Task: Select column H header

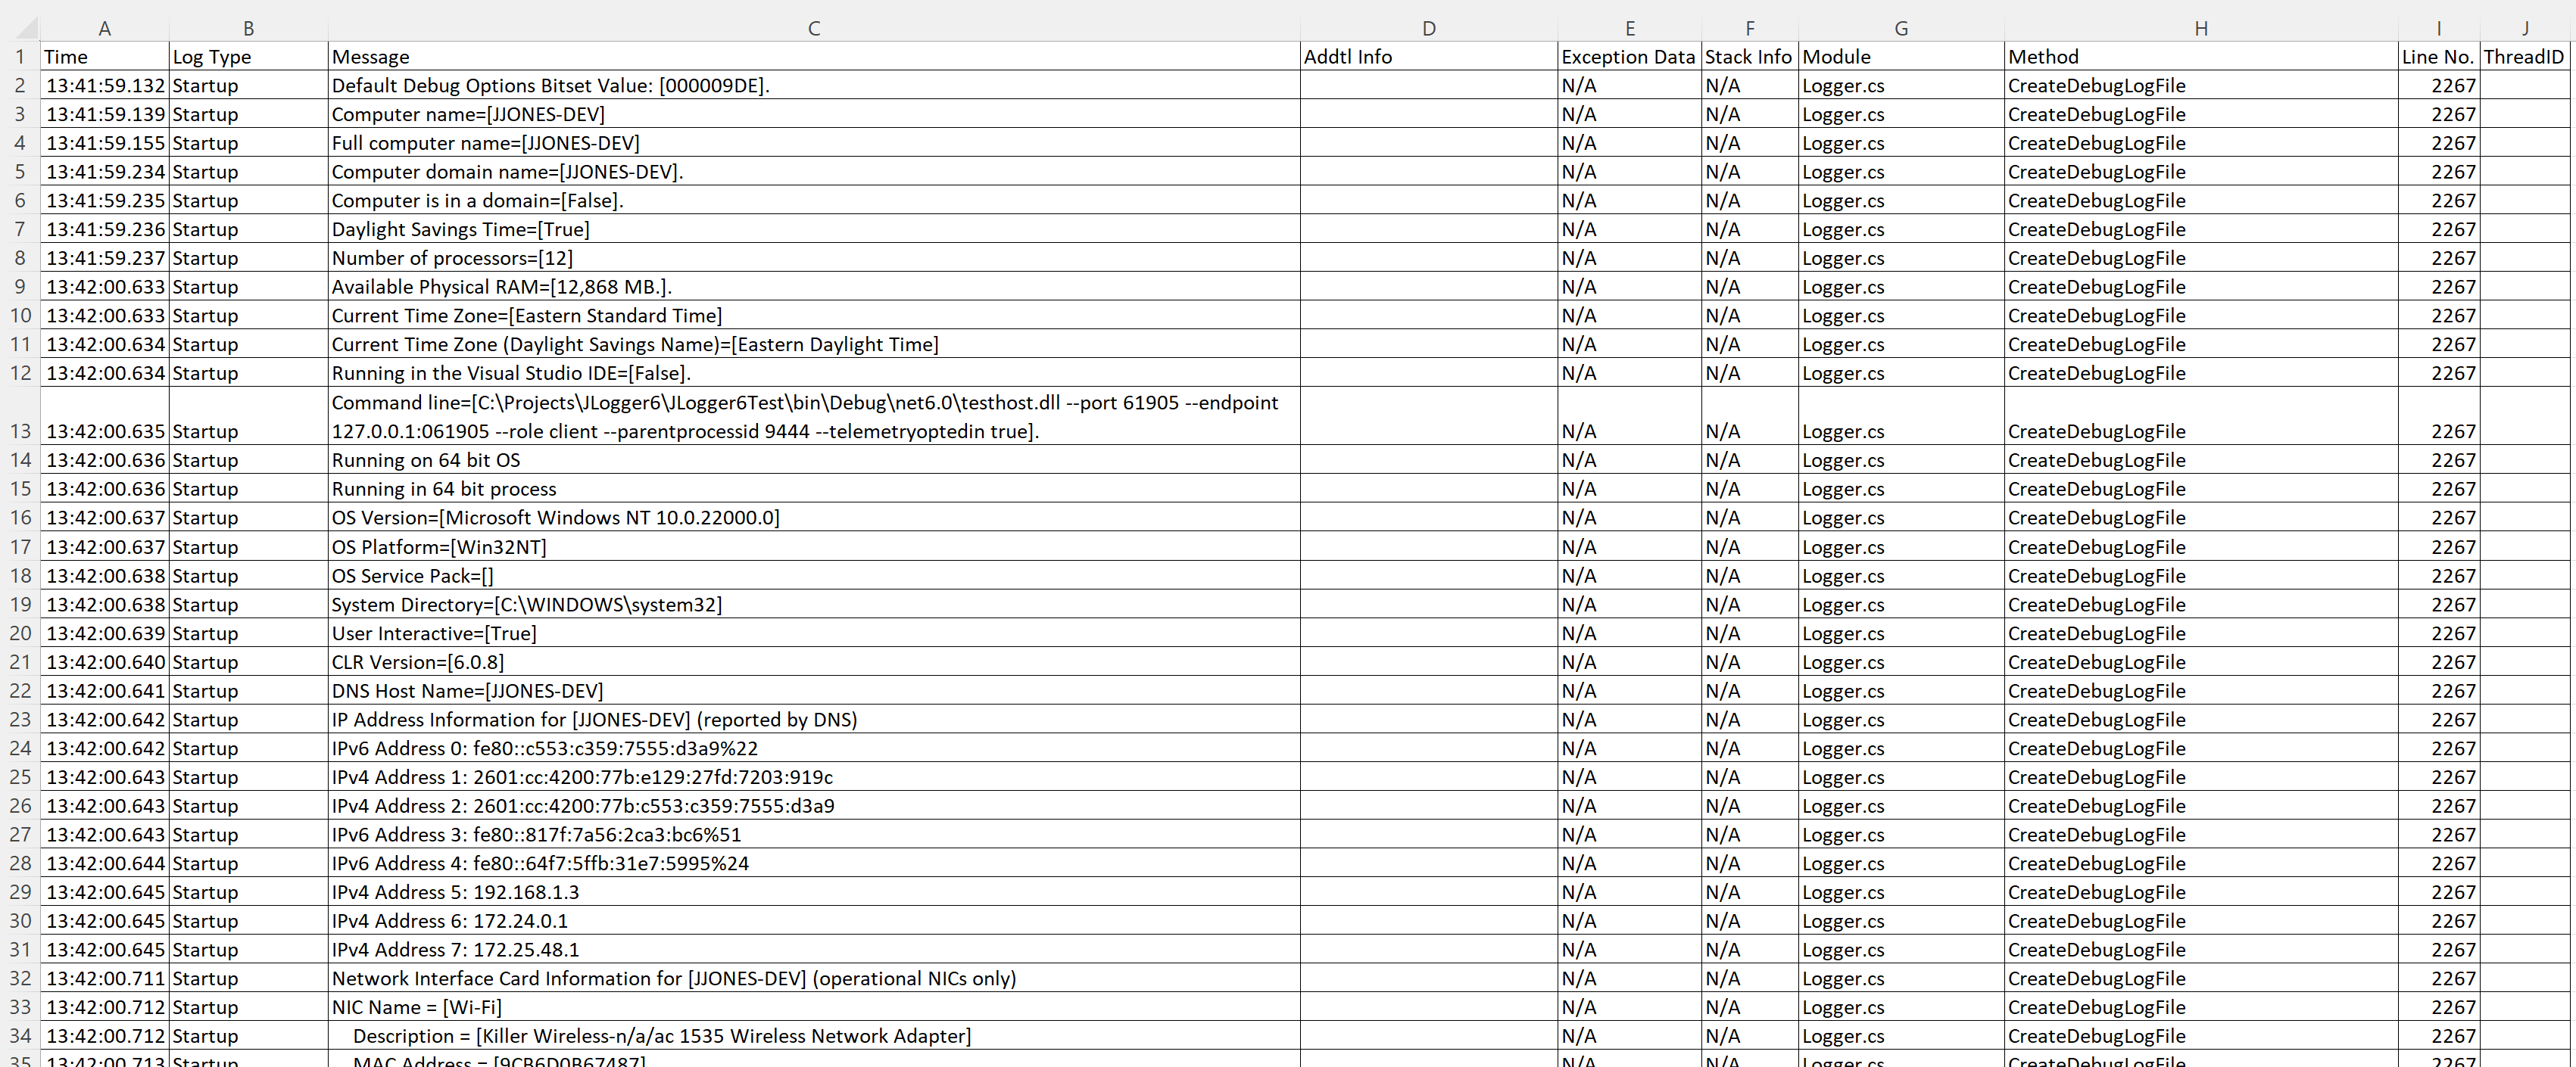Action: click(2201, 28)
